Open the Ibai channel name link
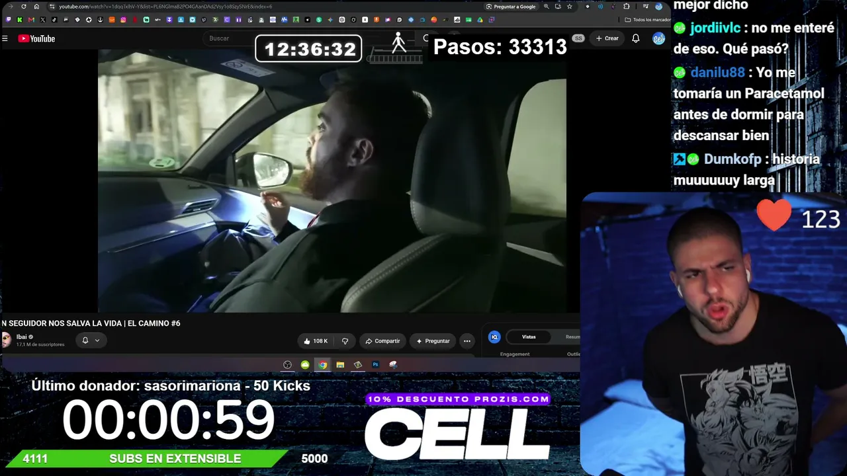The image size is (847, 476). click(x=21, y=337)
